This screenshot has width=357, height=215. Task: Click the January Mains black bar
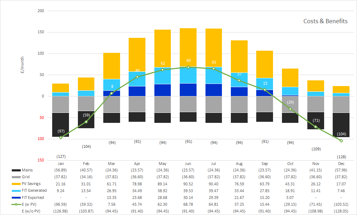60,125
